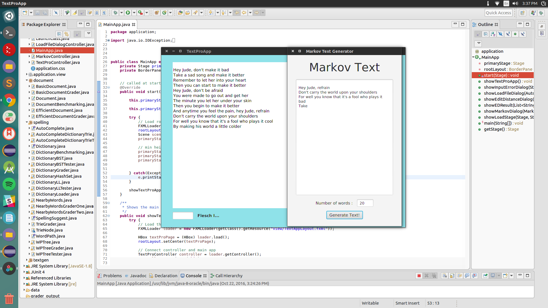548x308 pixels.
Task: Click the Flesch score output field in TextProApp
Action: pos(183,215)
